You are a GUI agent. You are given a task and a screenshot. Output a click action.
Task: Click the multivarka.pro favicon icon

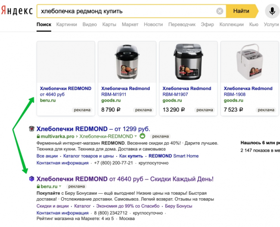31,129
